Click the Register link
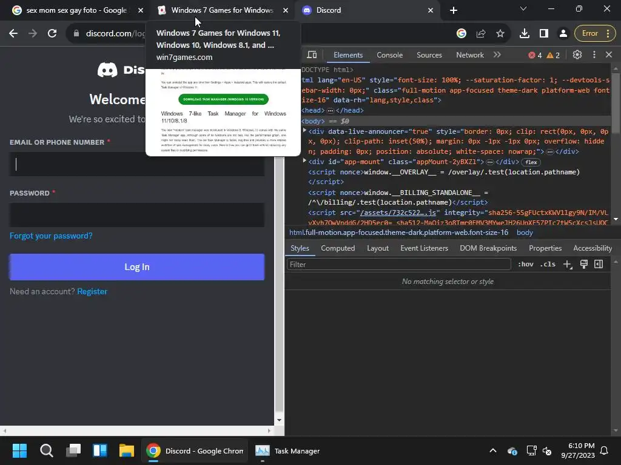Screen dimensions: 621x465 pos(92,291)
